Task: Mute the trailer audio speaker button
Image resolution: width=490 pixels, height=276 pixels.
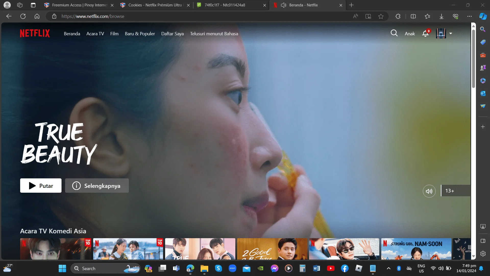Action: 429,191
